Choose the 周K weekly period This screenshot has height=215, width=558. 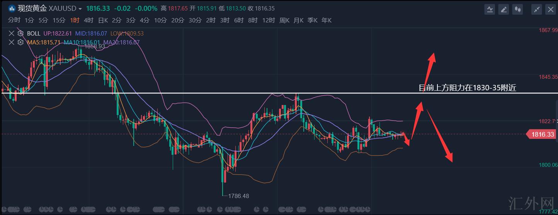[284, 20]
